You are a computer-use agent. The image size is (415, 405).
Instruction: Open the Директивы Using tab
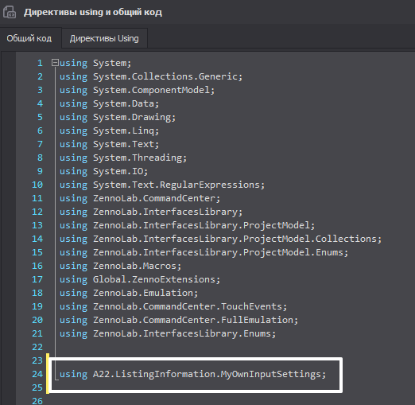[104, 38]
